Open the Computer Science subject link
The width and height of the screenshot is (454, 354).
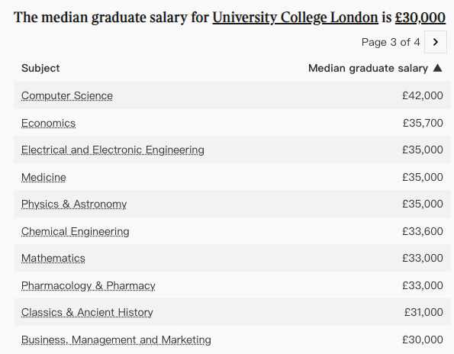click(x=67, y=96)
